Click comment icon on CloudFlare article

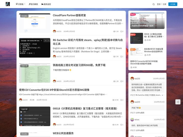coord(121,31)
